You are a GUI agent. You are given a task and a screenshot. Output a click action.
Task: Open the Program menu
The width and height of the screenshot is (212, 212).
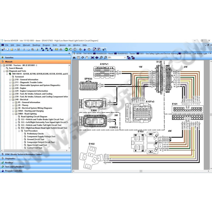[46, 45]
